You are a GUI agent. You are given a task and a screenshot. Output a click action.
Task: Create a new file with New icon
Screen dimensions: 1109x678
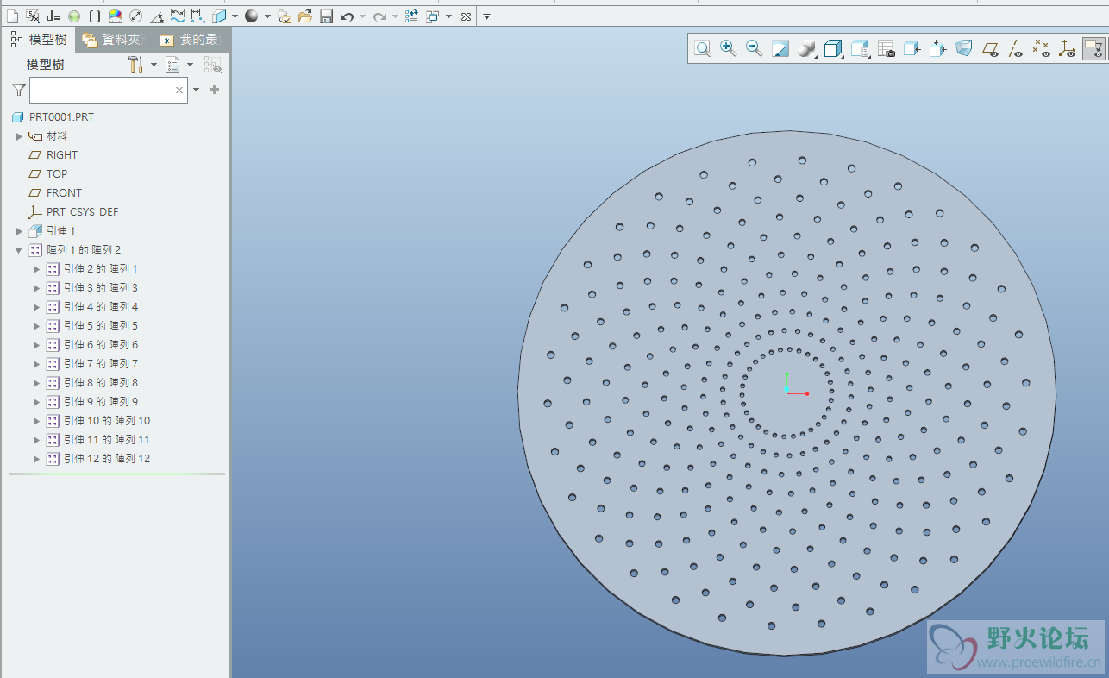[x=12, y=16]
